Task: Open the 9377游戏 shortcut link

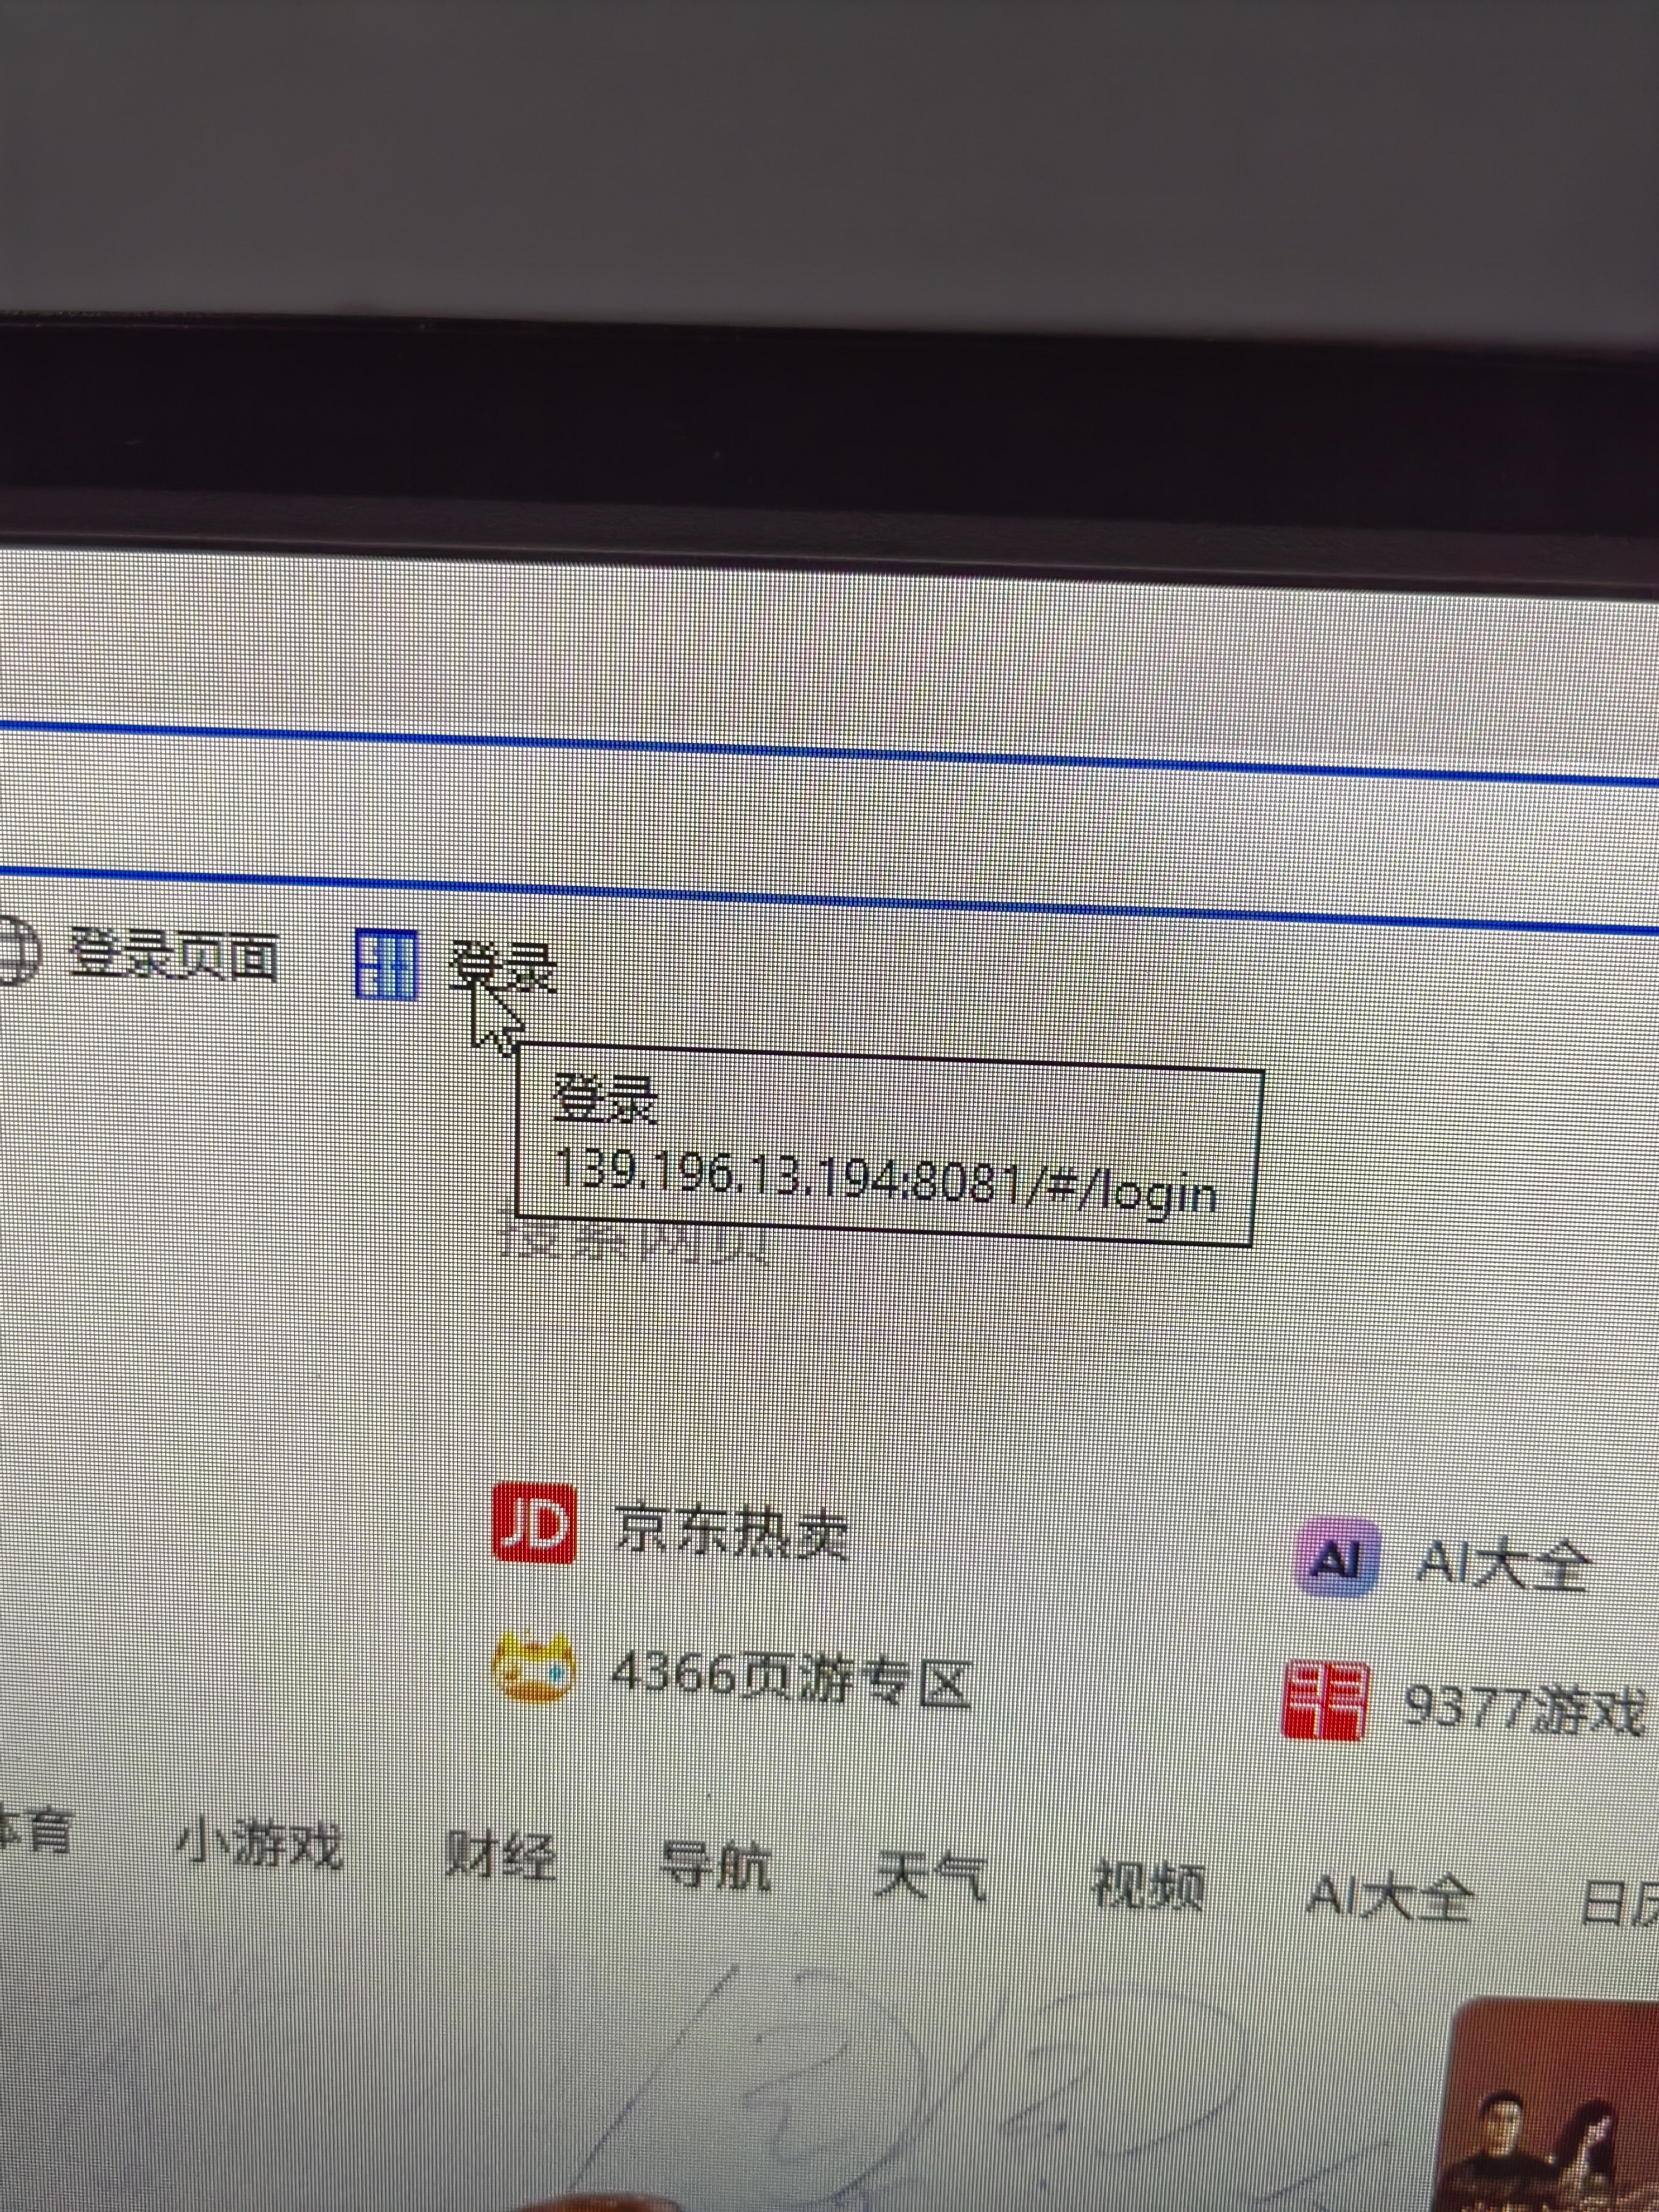Action: (1524, 1709)
